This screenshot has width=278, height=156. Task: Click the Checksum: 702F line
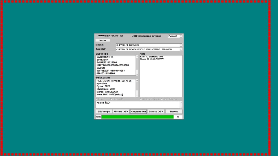106,89
